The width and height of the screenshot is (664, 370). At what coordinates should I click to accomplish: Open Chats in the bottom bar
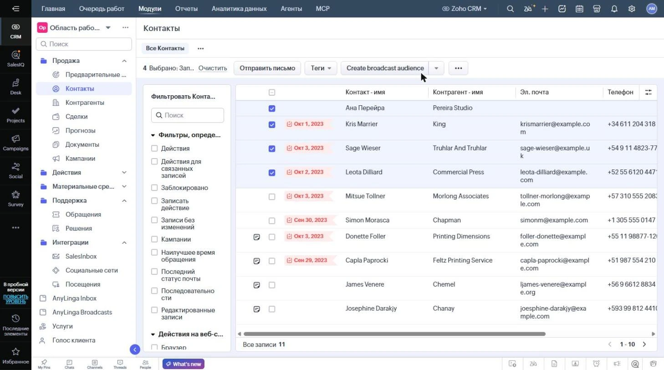69,364
